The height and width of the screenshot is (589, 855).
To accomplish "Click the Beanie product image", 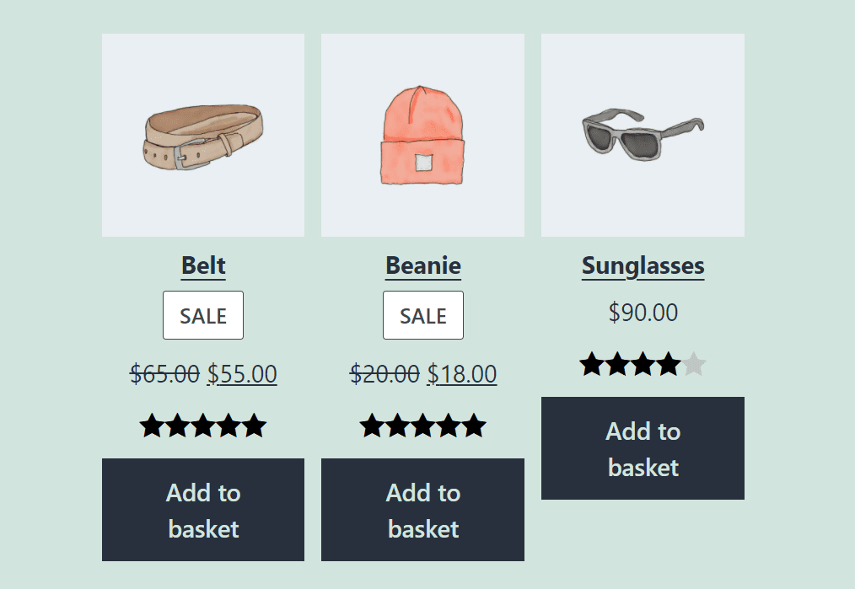I will (422, 135).
